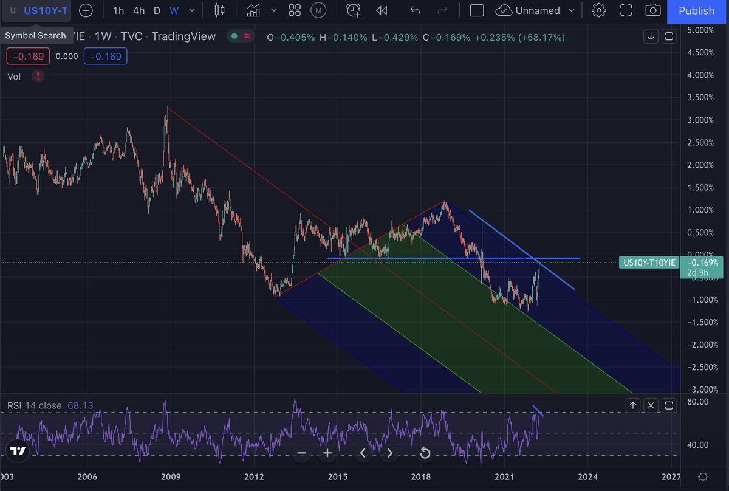
Task: Click the US10Y-T10YIE price scale label
Action: coord(648,263)
